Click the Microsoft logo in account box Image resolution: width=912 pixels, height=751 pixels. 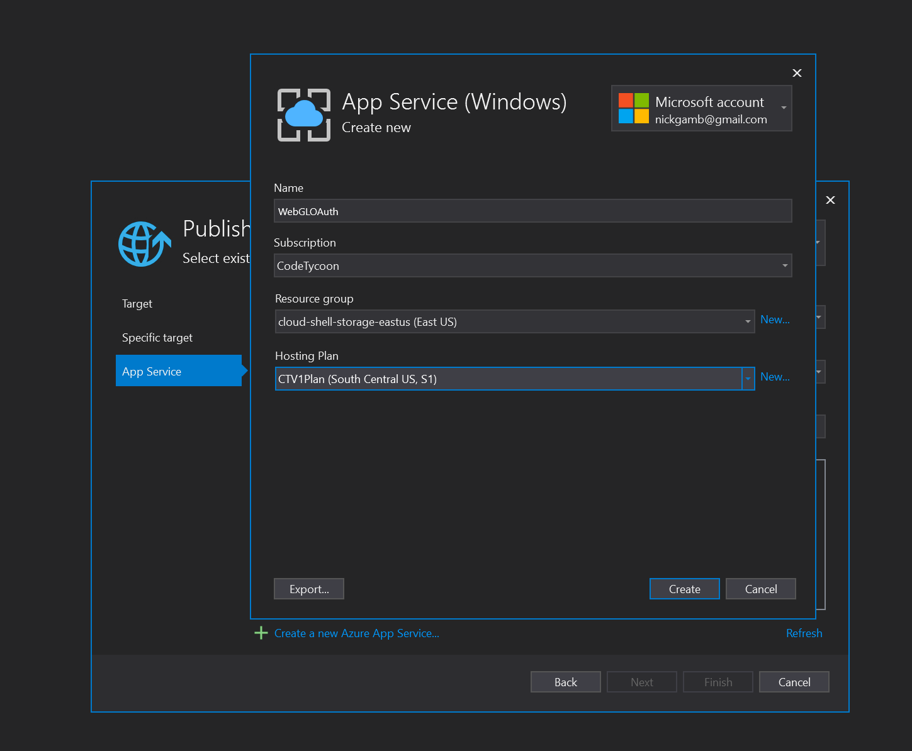(633, 108)
